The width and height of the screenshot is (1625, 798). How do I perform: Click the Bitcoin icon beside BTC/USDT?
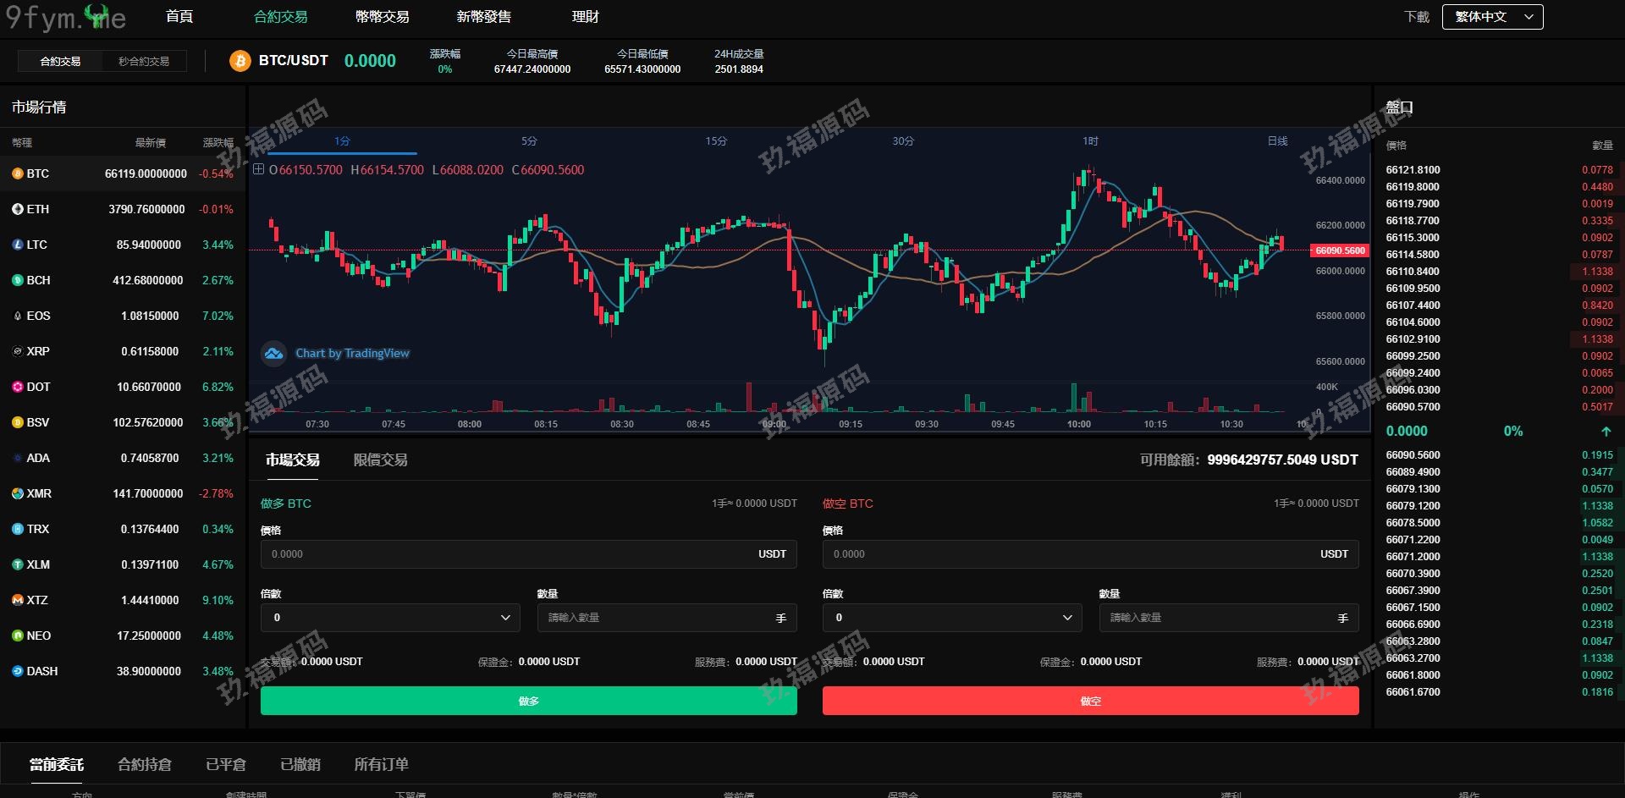(240, 61)
